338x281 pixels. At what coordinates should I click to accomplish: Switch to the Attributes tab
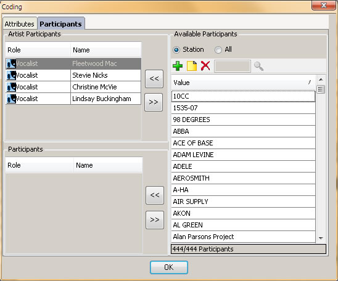click(x=20, y=23)
